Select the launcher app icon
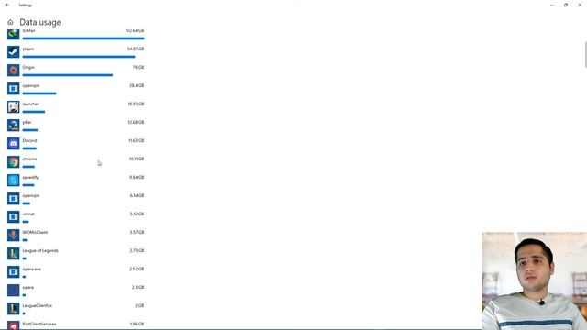587x330 pixels. [13, 106]
